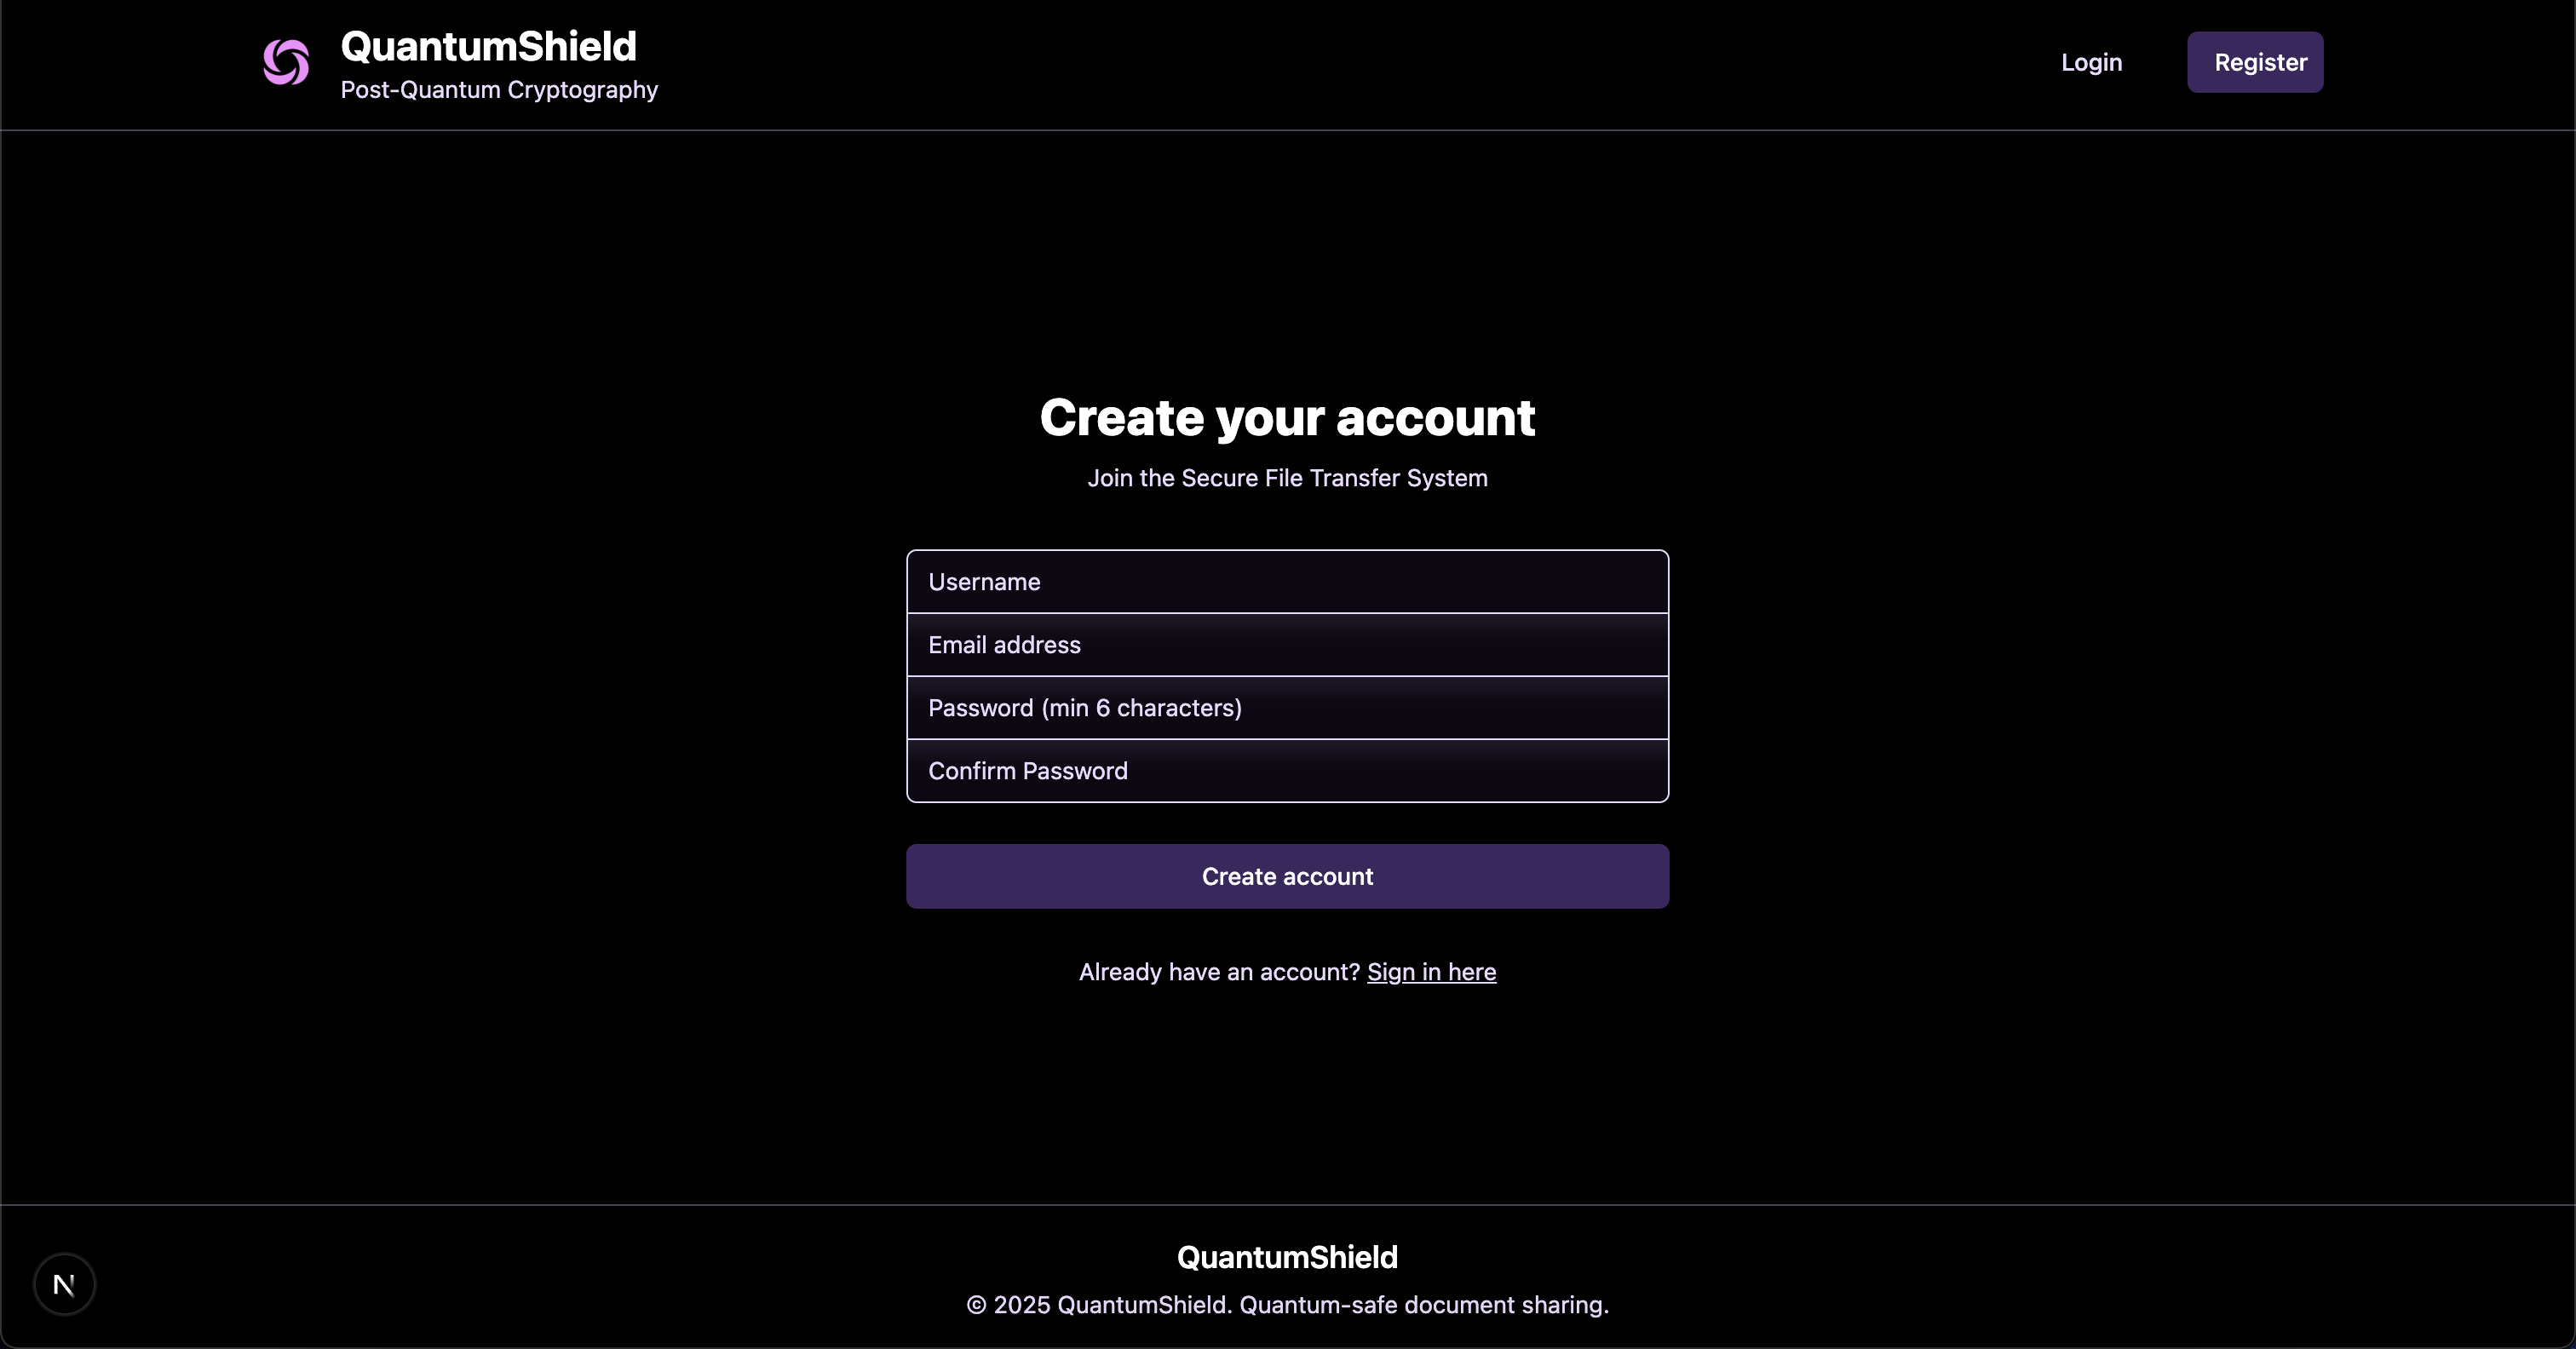Screen dimensions: 2576x1349
Task: Click the Join the Secure File Transfer System text
Action: point(1287,478)
